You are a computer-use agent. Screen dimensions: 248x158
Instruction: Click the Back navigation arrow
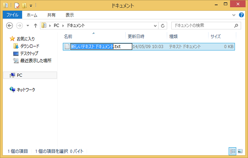(10, 26)
